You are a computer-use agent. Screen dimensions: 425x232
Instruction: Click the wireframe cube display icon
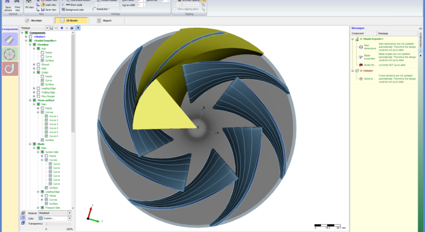point(23,213)
